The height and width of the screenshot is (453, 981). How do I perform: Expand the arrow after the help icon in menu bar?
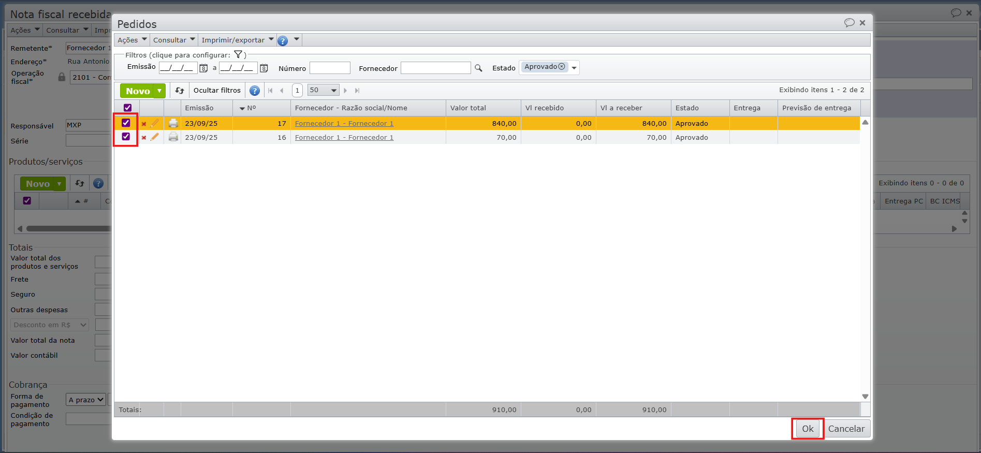(297, 39)
